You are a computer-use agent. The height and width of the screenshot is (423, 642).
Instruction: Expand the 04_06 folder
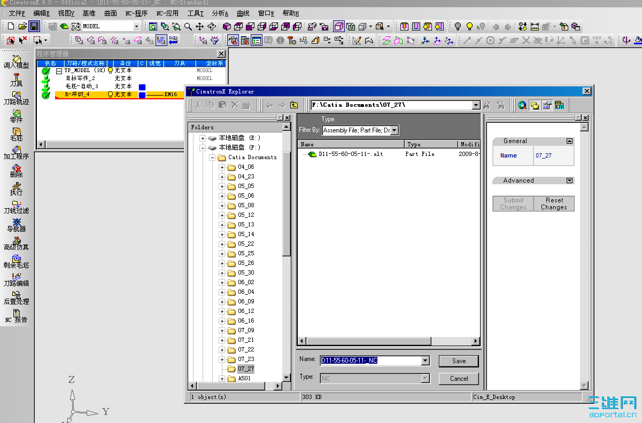[x=222, y=167]
